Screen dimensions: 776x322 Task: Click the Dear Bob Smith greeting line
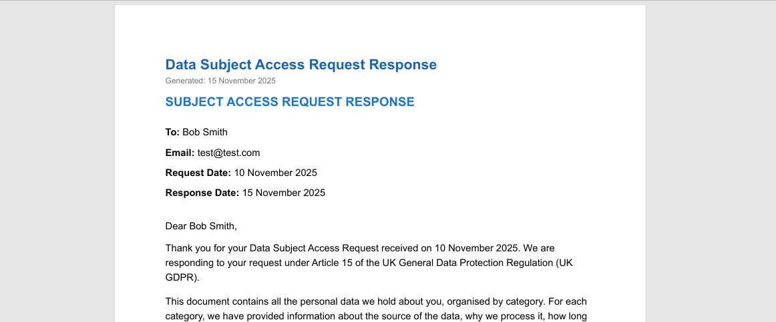(x=201, y=226)
